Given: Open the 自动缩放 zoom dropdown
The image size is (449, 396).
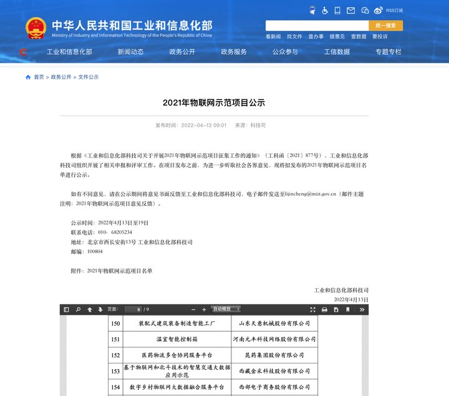Looking at the screenshot, I should (226, 309).
